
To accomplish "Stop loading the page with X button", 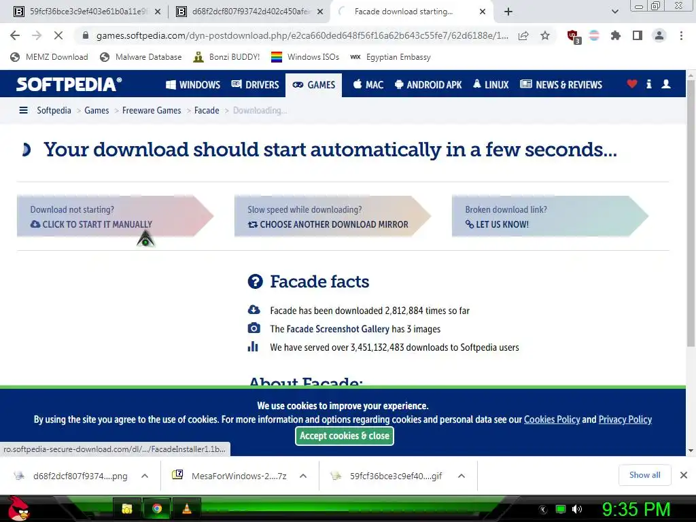I will coord(58,35).
